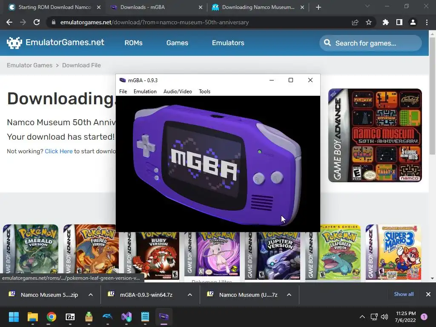Open the File menu in mGBA
Image resolution: width=436 pixels, height=327 pixels.
click(123, 92)
